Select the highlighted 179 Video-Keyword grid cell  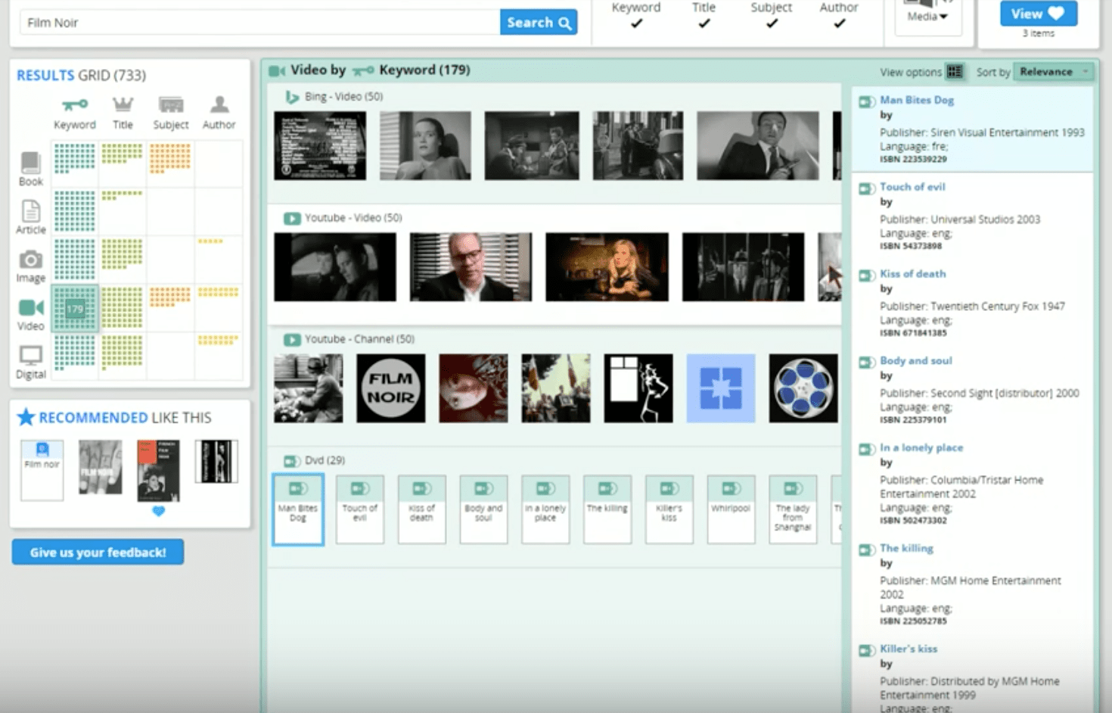tap(75, 309)
